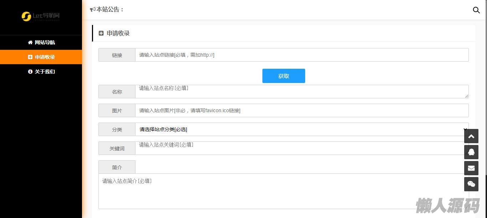
Task: Click the Let导航网 logo
Action: point(41,16)
